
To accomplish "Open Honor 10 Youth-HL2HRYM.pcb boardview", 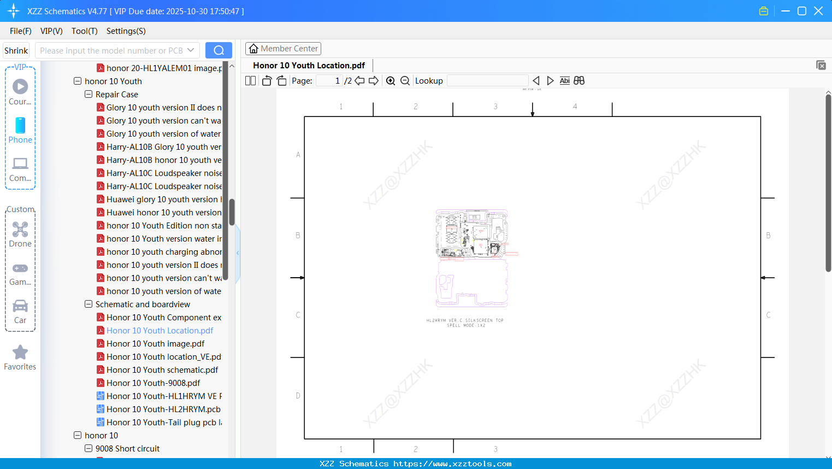I will 163,409.
